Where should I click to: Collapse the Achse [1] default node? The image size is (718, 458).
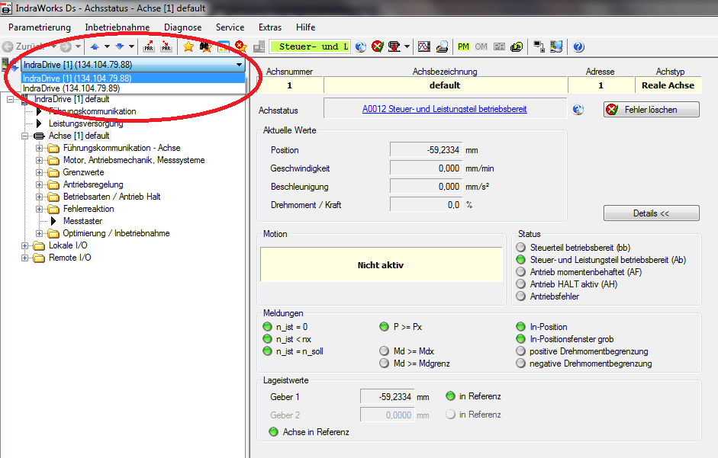tap(24, 136)
